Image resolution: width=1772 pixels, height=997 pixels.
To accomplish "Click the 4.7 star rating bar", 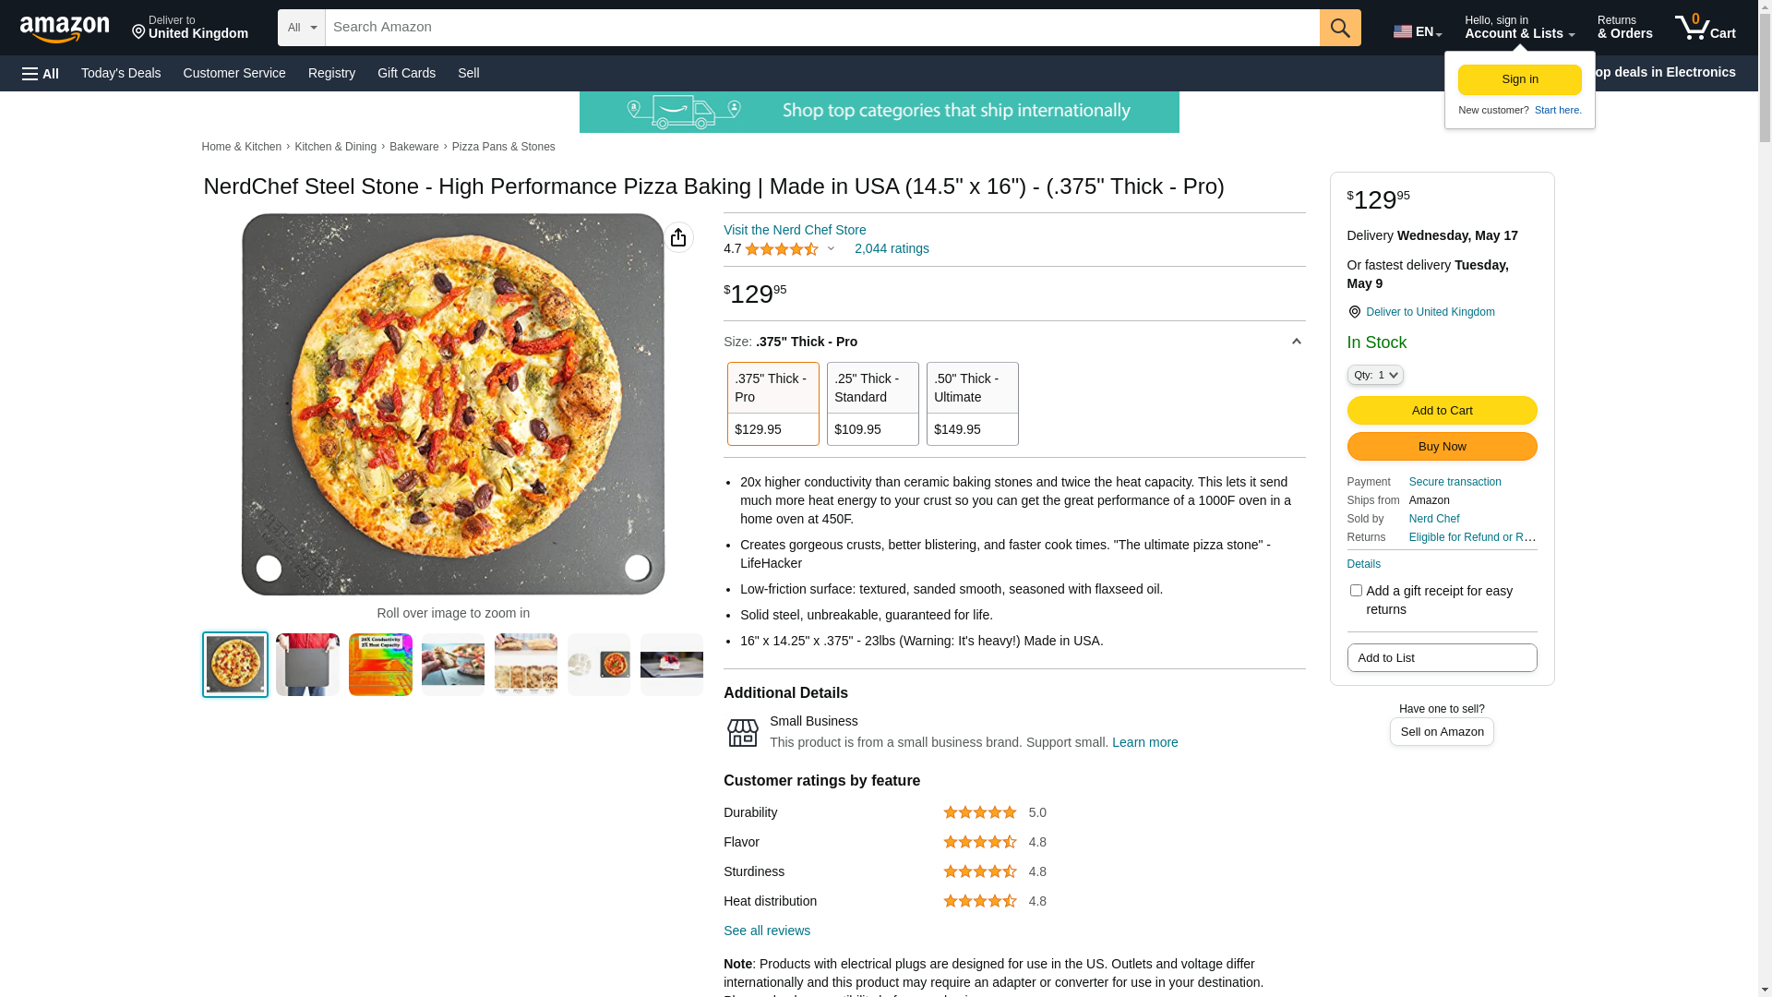I will (x=781, y=249).
